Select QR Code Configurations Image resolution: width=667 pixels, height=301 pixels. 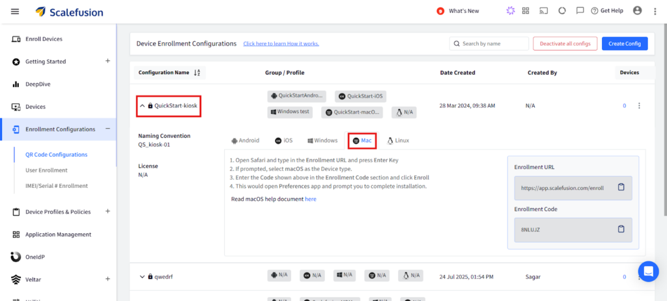56,155
